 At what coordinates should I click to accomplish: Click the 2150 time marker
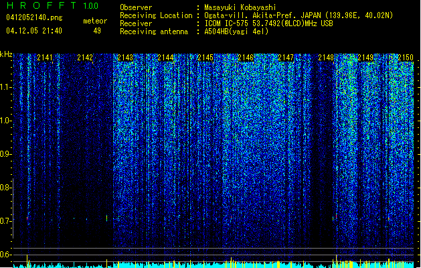tap(406, 58)
